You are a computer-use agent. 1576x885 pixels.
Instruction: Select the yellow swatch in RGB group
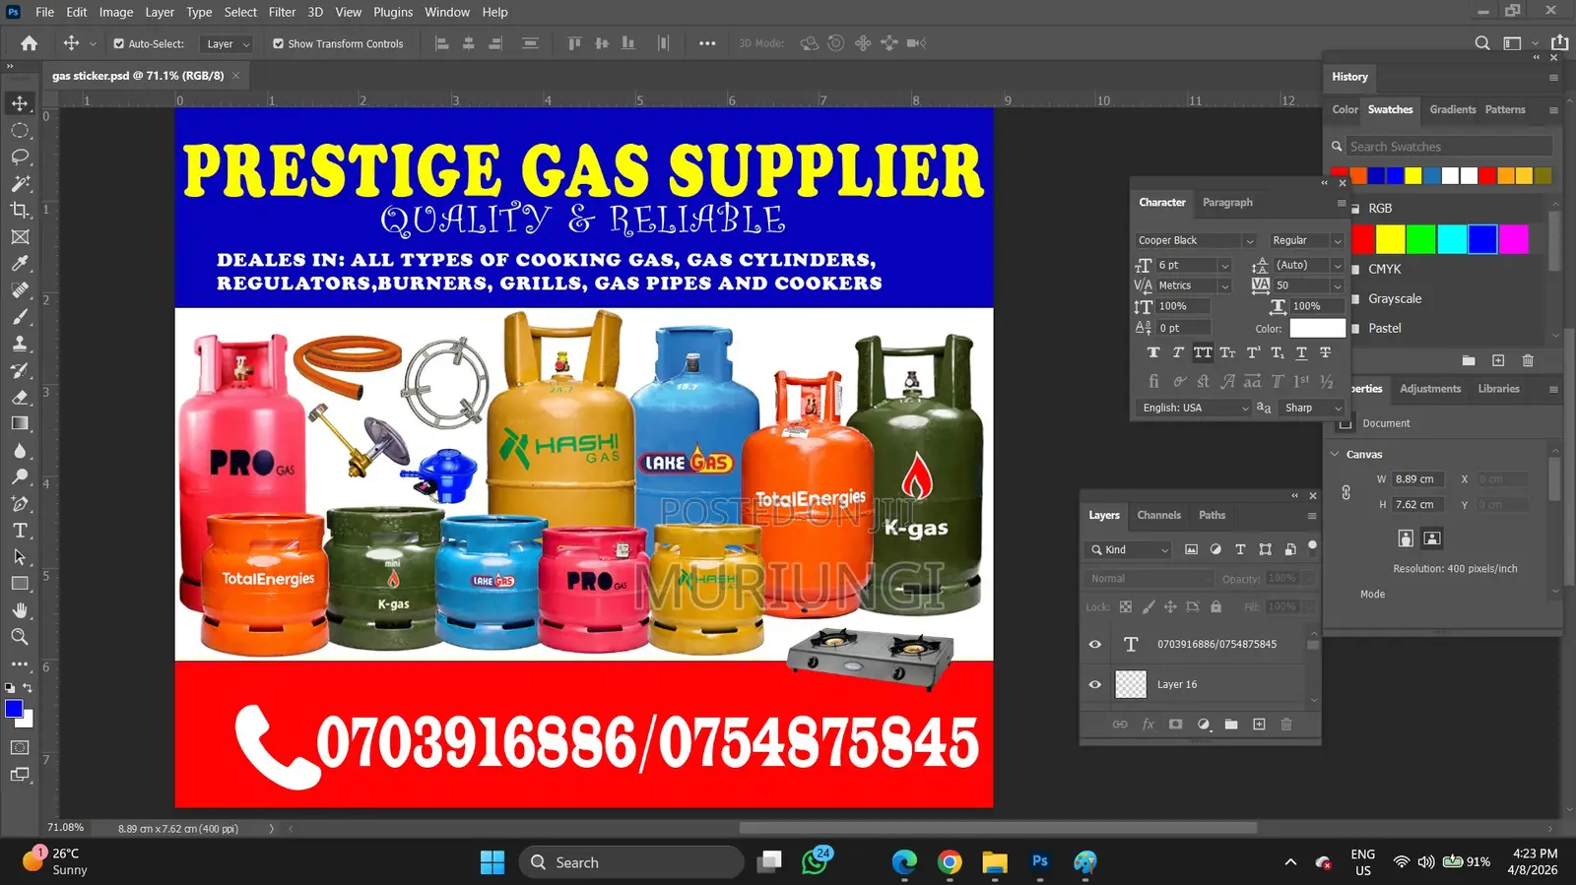coord(1390,239)
